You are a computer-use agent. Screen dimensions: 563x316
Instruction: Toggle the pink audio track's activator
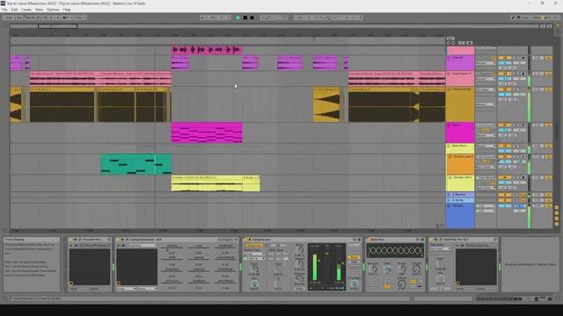504,74
